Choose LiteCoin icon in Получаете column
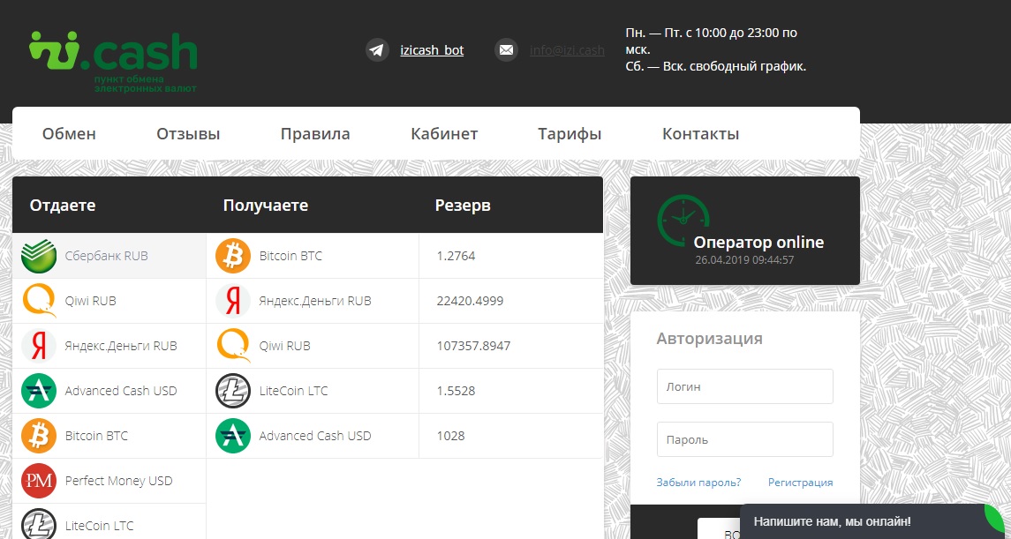 [x=233, y=391]
